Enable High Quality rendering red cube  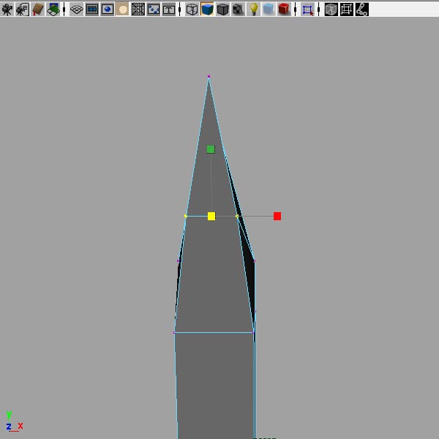[x=284, y=10]
